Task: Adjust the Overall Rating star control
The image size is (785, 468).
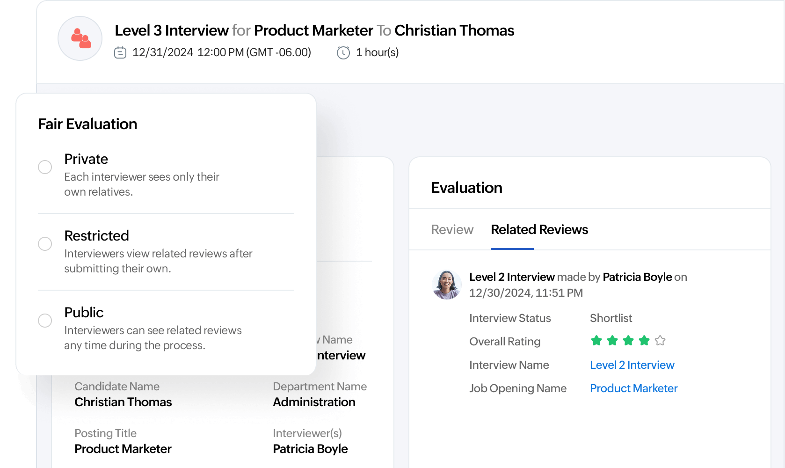Action: 628,341
